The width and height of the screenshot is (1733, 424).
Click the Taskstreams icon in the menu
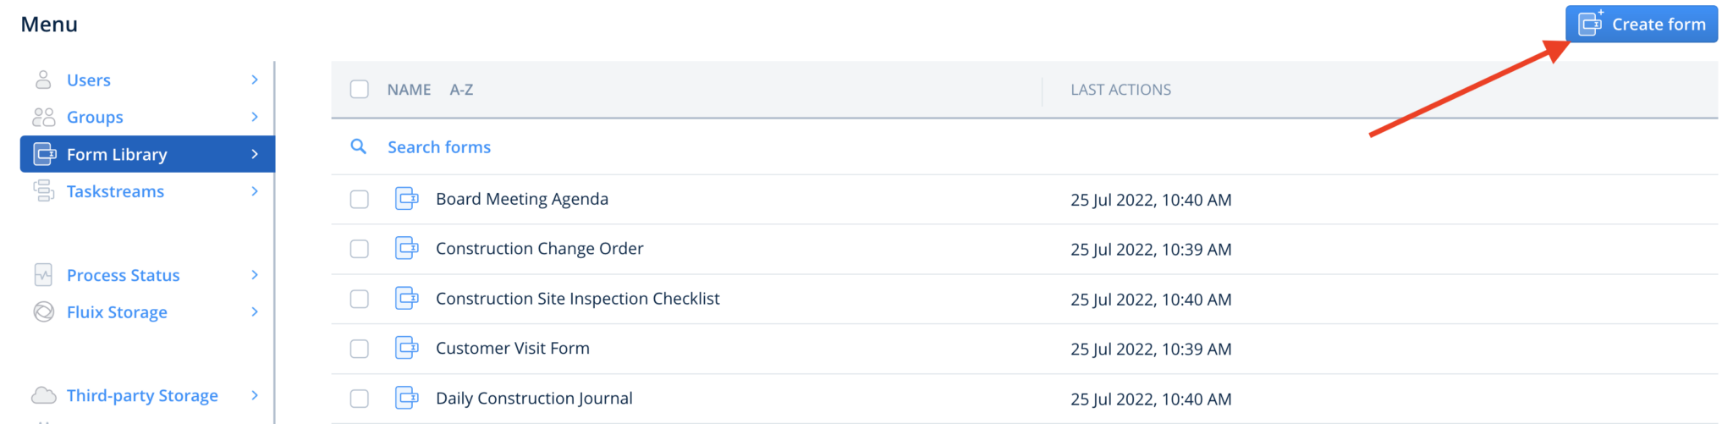tap(43, 191)
